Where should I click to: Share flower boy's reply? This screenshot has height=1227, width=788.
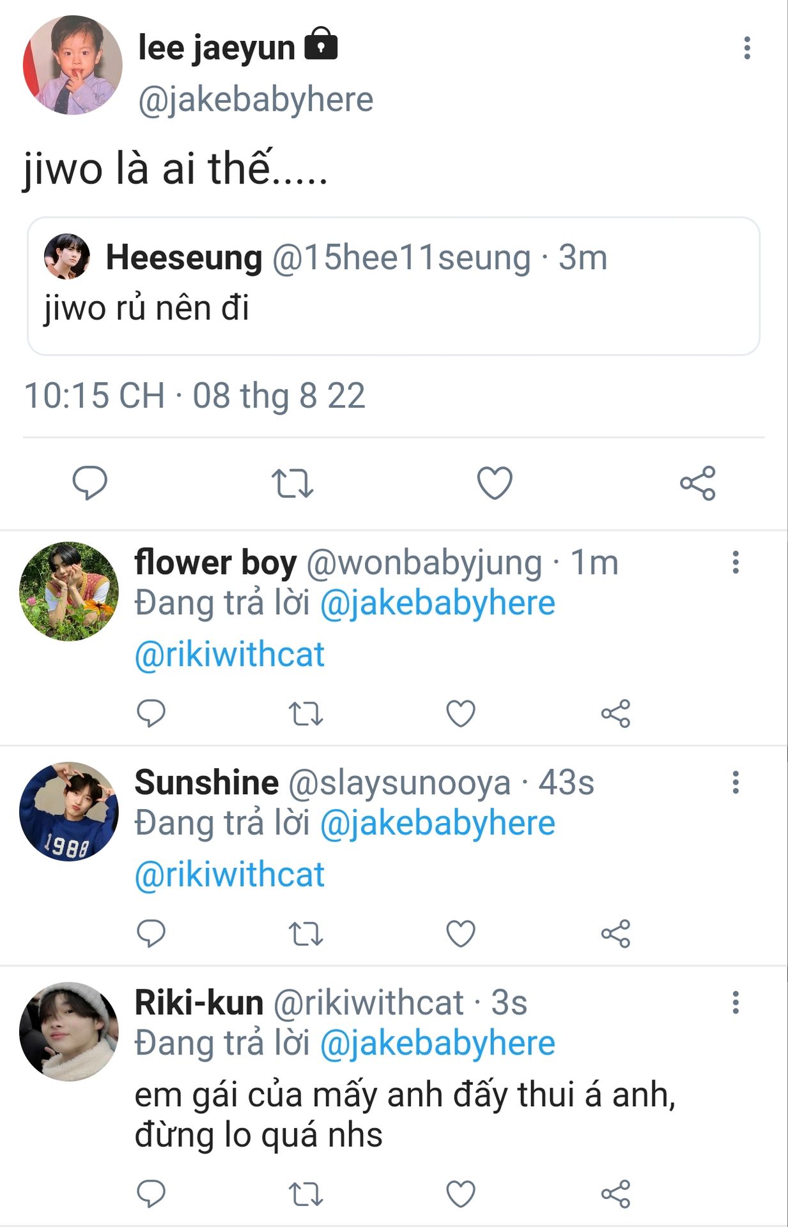tap(615, 713)
